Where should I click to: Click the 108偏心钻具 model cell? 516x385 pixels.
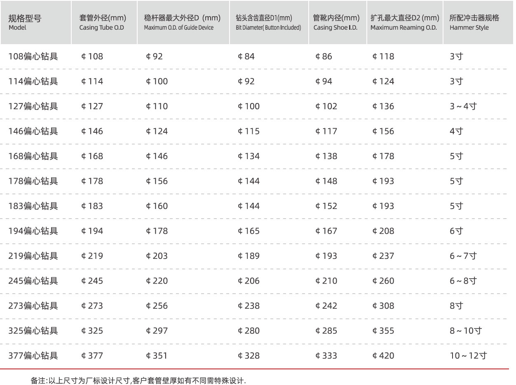click(x=33, y=56)
